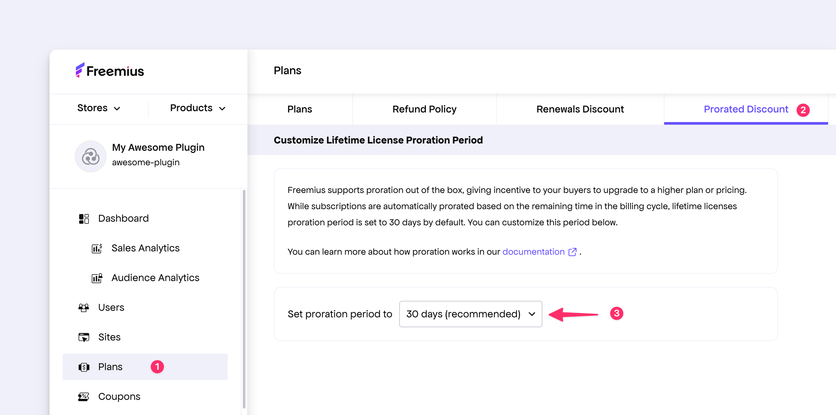Click the My Awesome Plugin avatar
This screenshot has width=836, height=415.
click(x=91, y=156)
